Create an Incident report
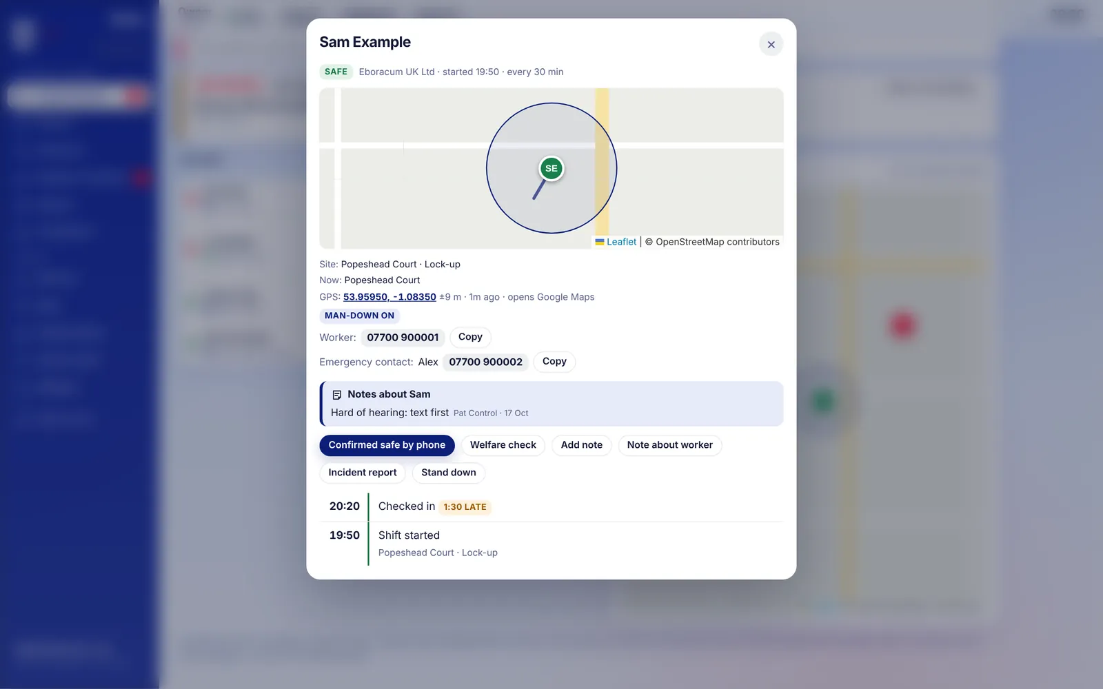1103x689 pixels. coord(363,473)
